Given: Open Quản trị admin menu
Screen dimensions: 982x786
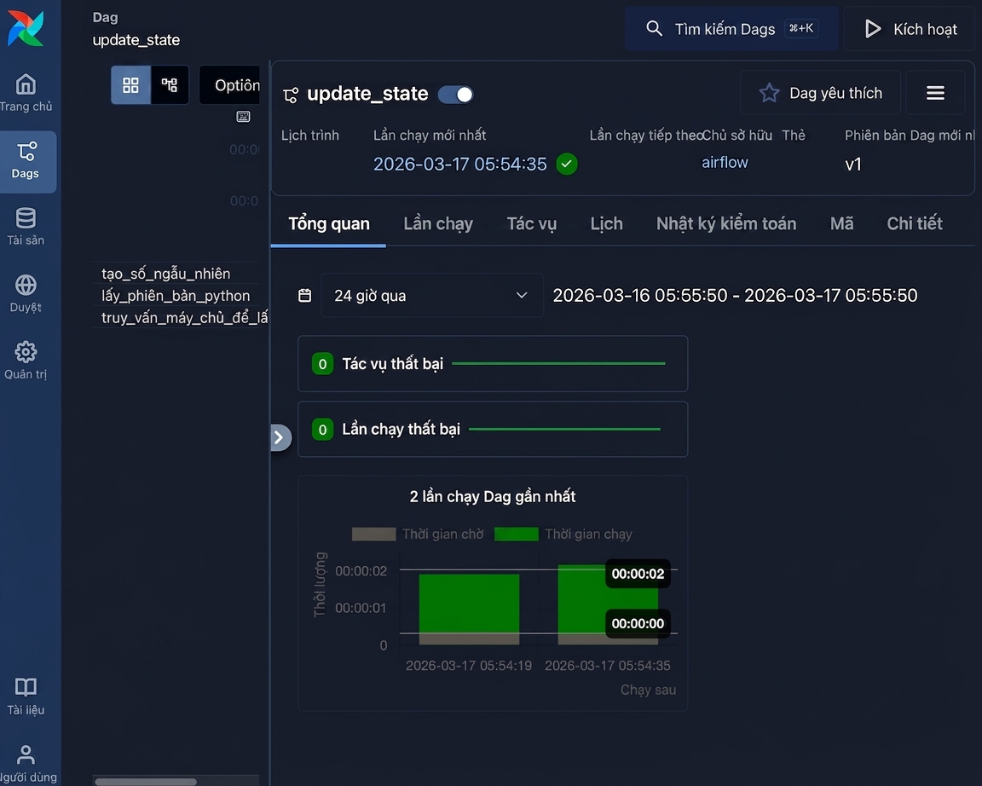Looking at the screenshot, I should click(x=26, y=360).
